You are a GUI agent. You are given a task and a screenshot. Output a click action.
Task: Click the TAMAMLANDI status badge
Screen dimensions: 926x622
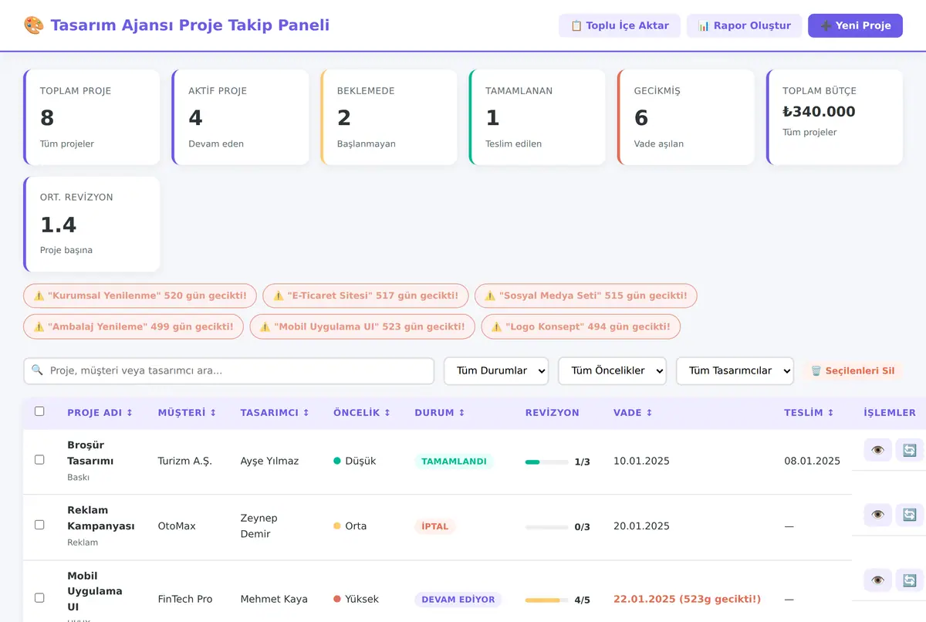point(454,461)
